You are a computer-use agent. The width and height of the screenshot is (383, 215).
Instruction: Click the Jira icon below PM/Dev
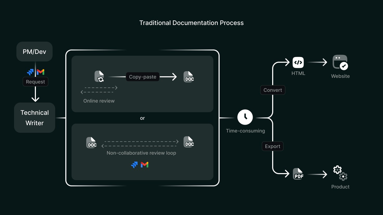(x=30, y=72)
